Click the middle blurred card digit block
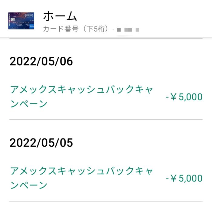212x204 pixels. [x=128, y=30]
